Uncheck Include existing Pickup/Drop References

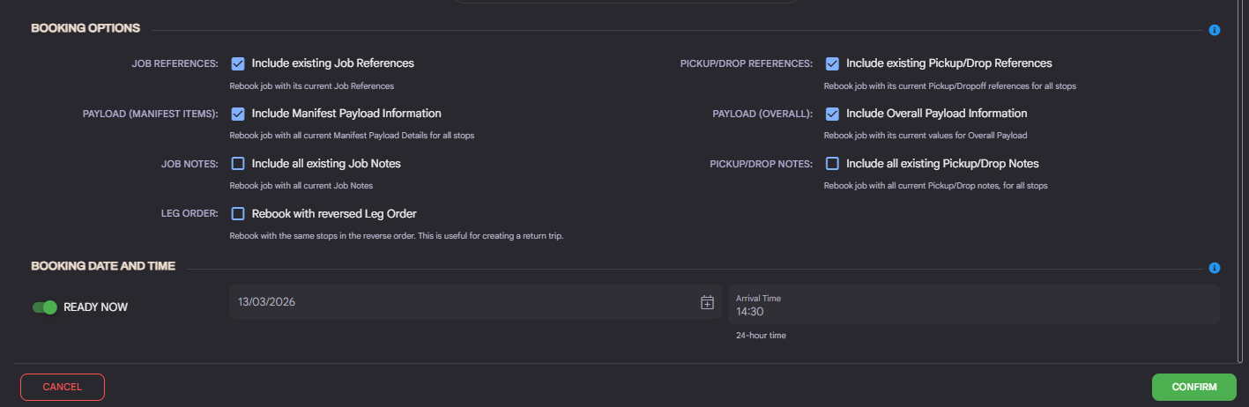[832, 63]
